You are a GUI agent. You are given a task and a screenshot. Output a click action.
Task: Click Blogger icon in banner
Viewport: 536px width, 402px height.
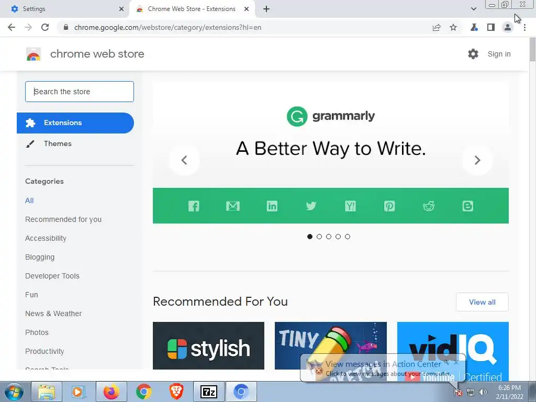coord(467,206)
